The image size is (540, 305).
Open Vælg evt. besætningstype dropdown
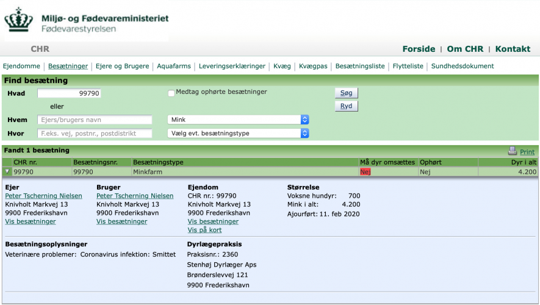[x=238, y=133]
